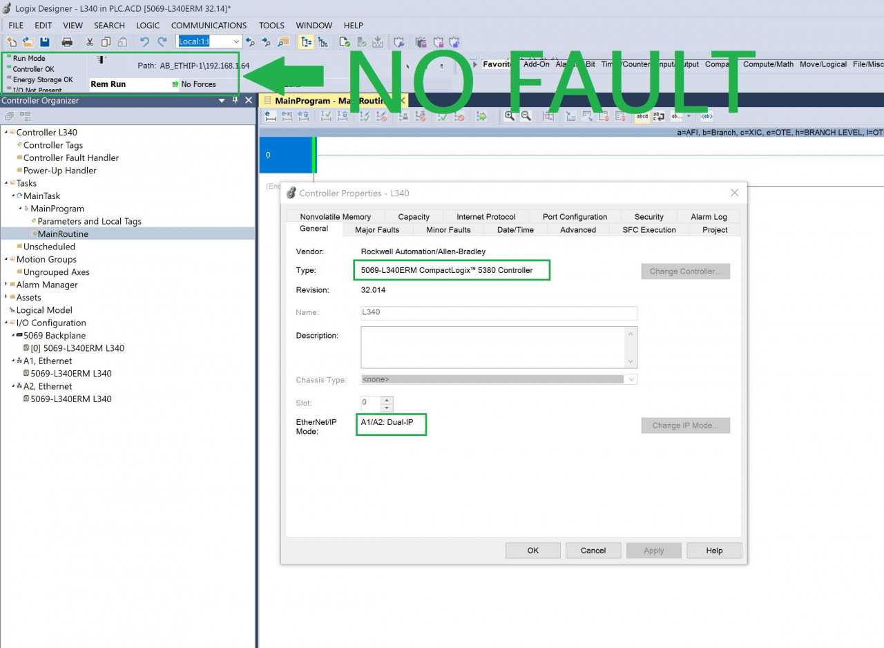Undo the last action
This screenshot has width=884, height=648.
pyautogui.click(x=144, y=41)
